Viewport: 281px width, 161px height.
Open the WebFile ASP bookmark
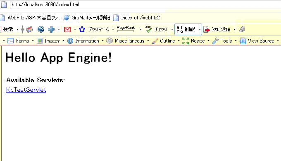coord(34,18)
